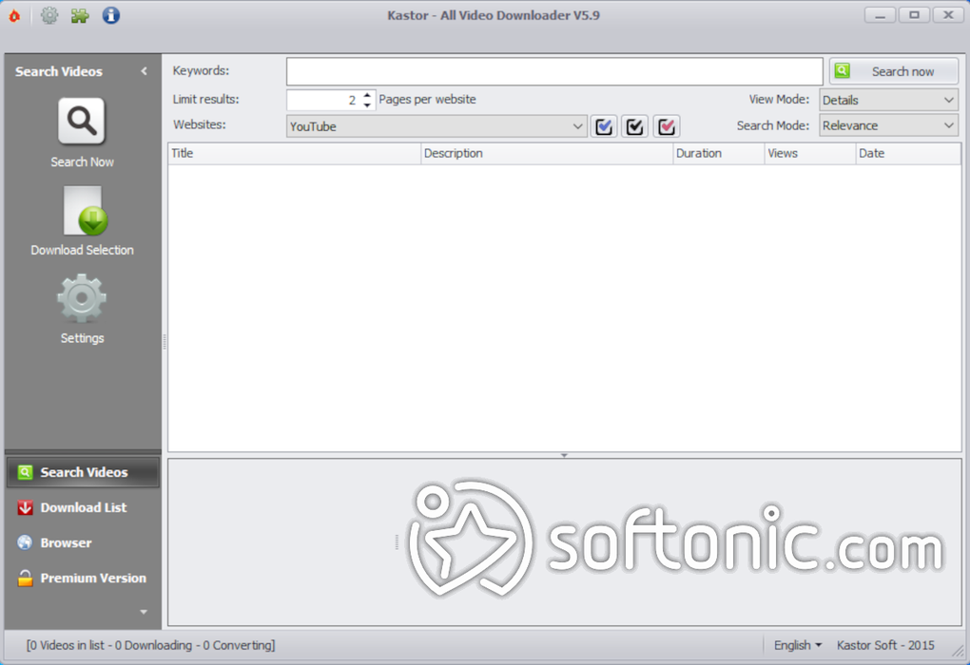Click the videos in list status text
Screen dimensions: 970x665
(x=150, y=645)
